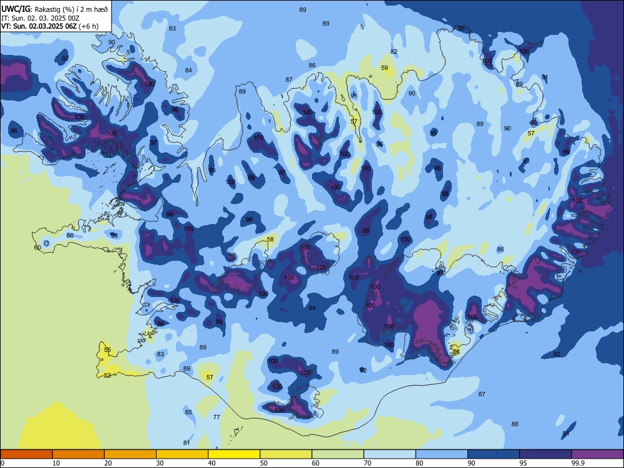Screen dimensions: 624x468
Task: Click the 80–90 medium blue legend swatch
Action: click(442, 454)
